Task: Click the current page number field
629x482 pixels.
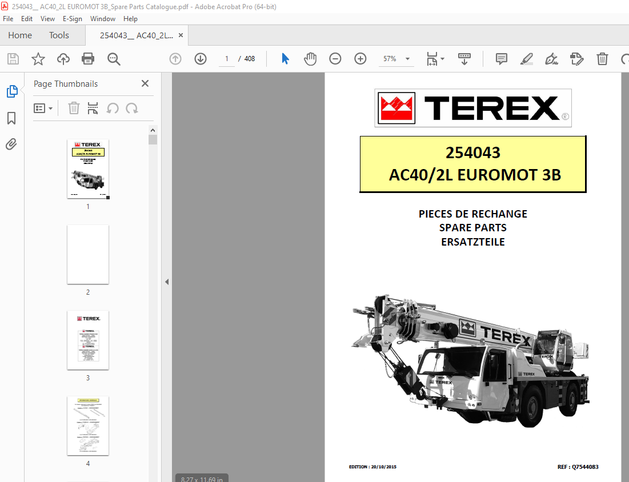Action: pos(227,59)
